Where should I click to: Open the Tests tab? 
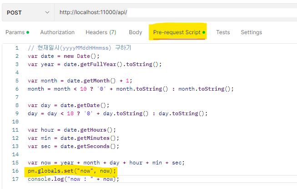[x=223, y=32]
